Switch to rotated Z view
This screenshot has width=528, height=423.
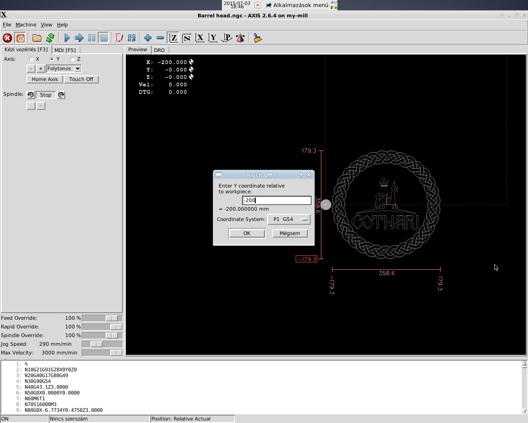[186, 38]
